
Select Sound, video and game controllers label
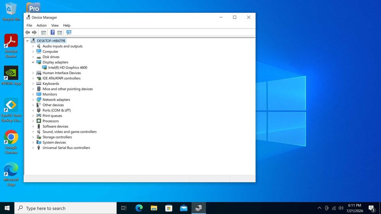[x=69, y=132]
